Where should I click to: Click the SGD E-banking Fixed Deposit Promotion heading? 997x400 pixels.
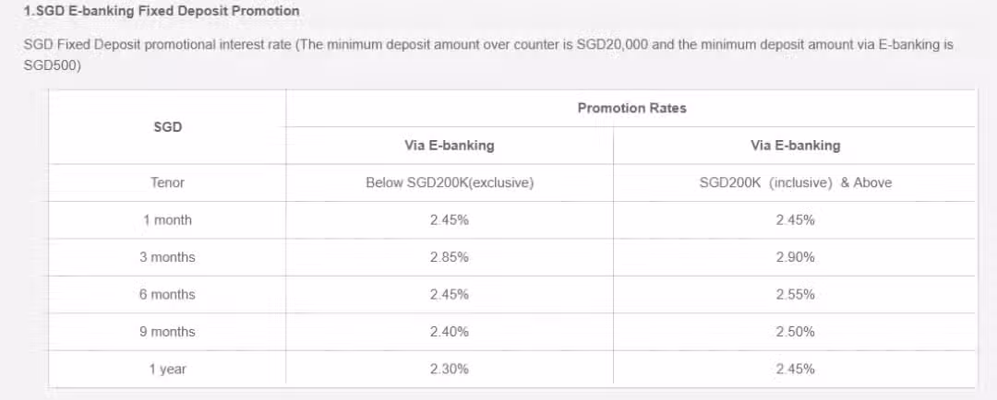click(161, 11)
